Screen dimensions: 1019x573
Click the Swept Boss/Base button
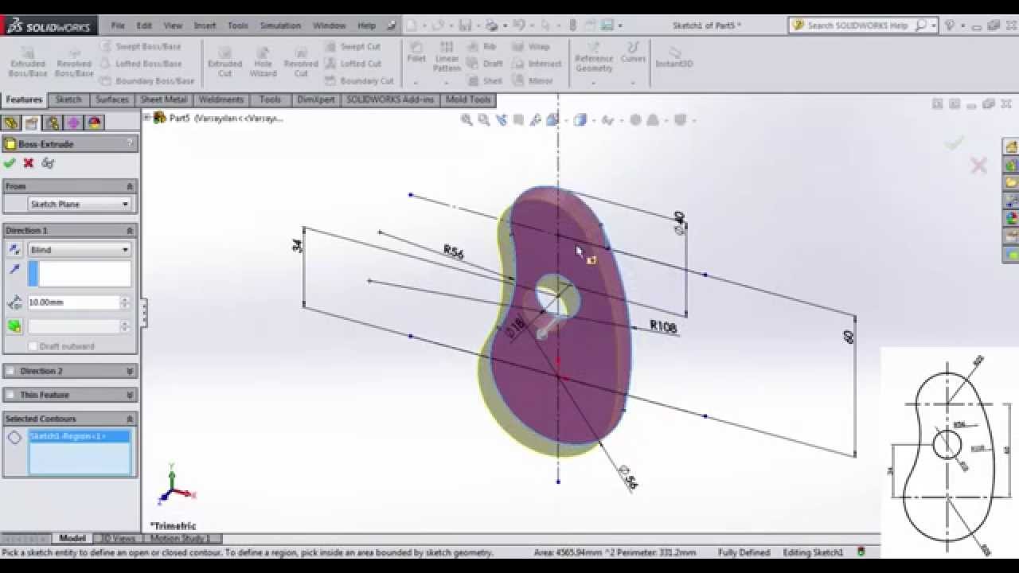click(141, 46)
